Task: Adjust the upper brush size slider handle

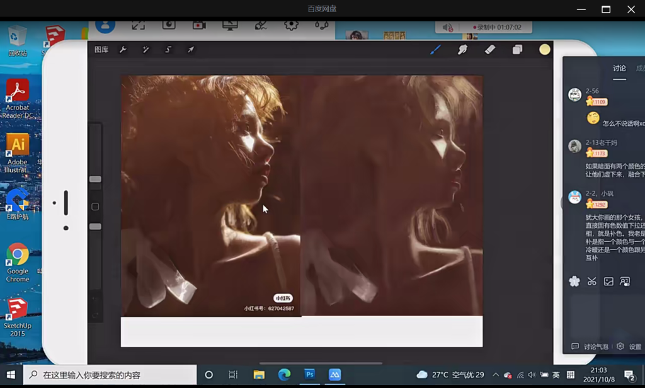Action: coord(95,180)
